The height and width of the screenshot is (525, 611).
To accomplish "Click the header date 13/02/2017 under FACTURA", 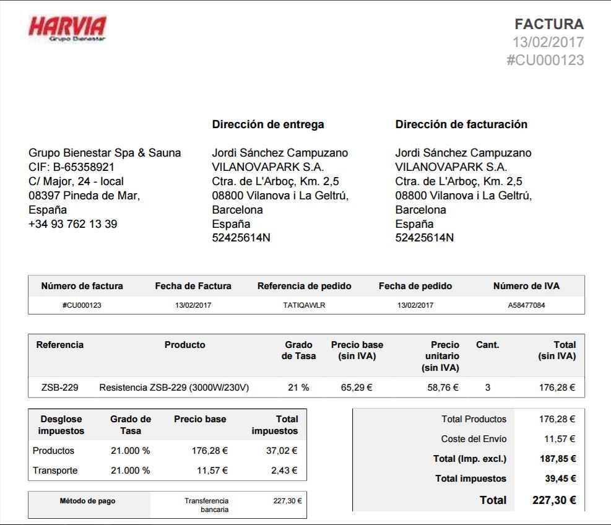I will pos(548,42).
